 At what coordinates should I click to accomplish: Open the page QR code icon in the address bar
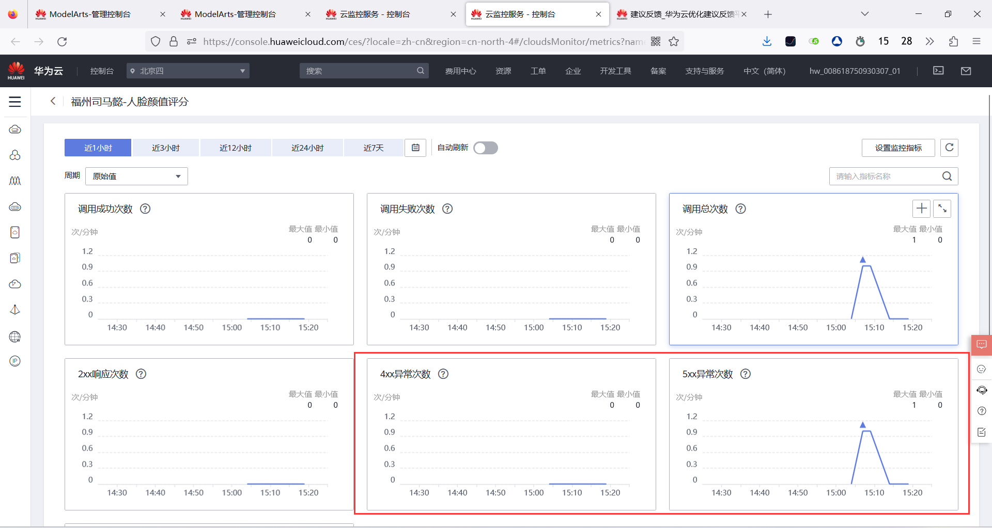656,41
